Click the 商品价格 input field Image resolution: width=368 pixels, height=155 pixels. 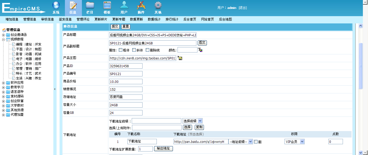[x=126, y=82]
